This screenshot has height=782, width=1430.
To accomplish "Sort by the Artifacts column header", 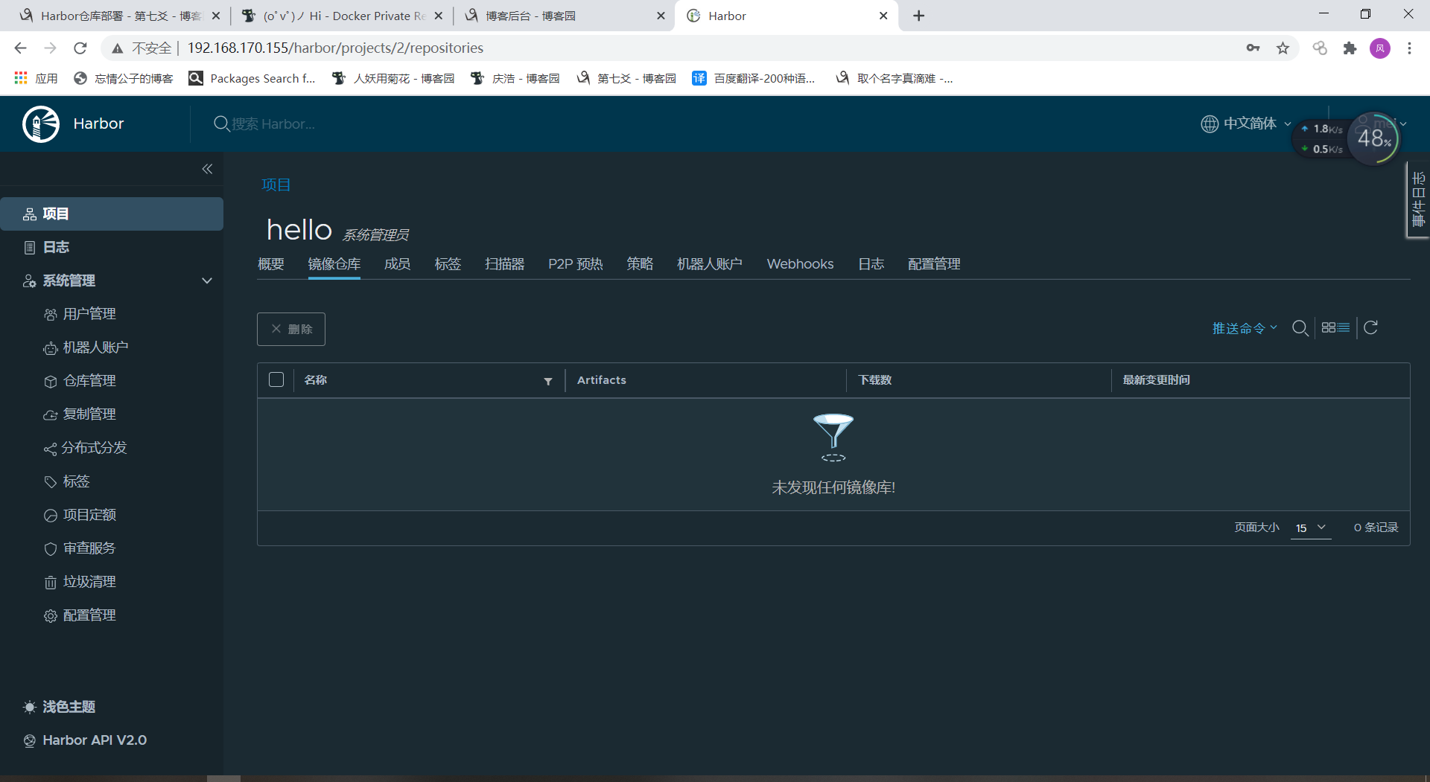I will [x=602, y=380].
